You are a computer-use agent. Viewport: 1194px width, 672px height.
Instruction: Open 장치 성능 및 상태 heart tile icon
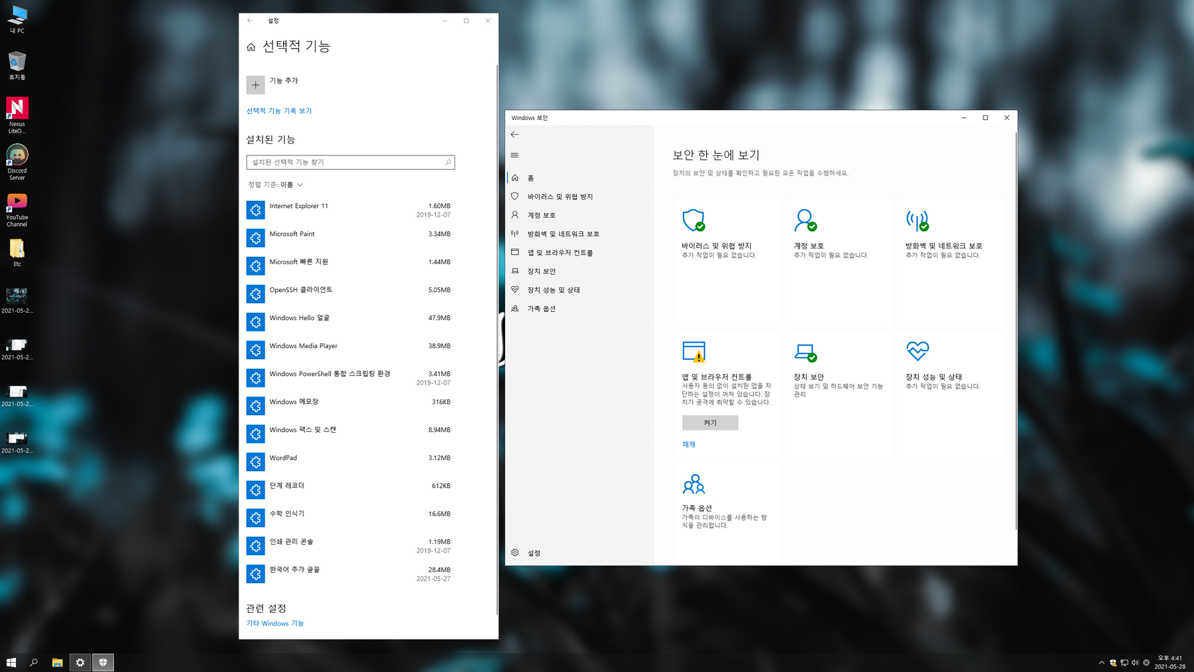pyautogui.click(x=917, y=351)
